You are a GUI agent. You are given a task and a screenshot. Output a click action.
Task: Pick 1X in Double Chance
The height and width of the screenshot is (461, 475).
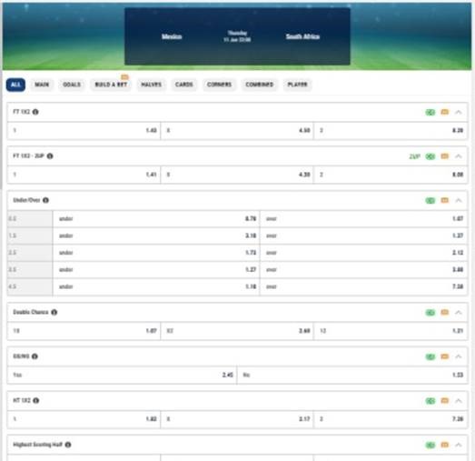84,331
